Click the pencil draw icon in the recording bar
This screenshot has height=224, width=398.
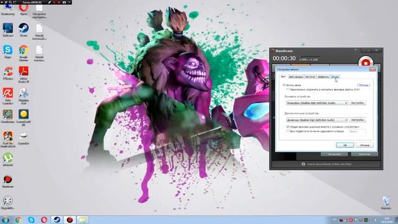[50, 2]
